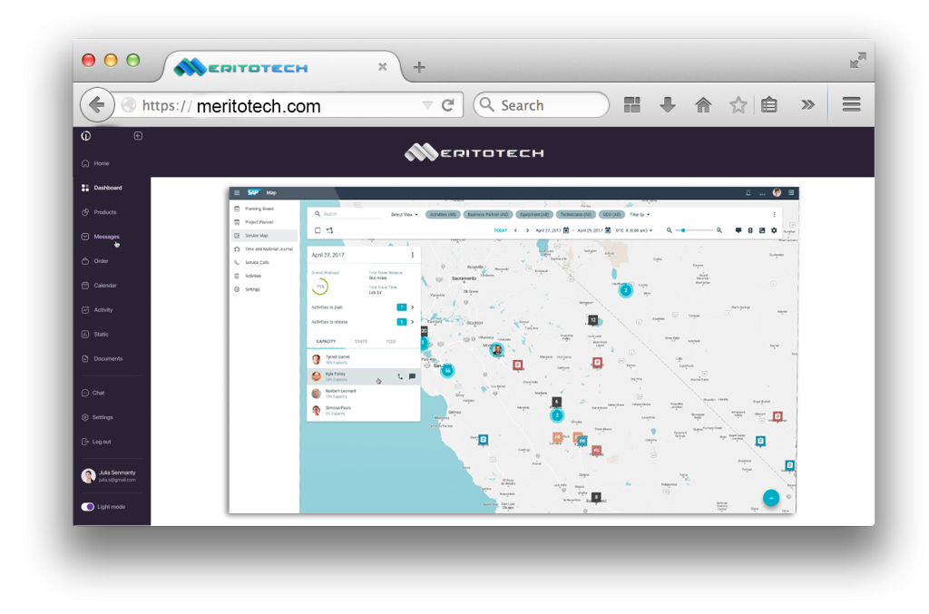Open the browser grid apps icon
Image resolution: width=929 pixels, height=614 pixels.
tap(632, 105)
